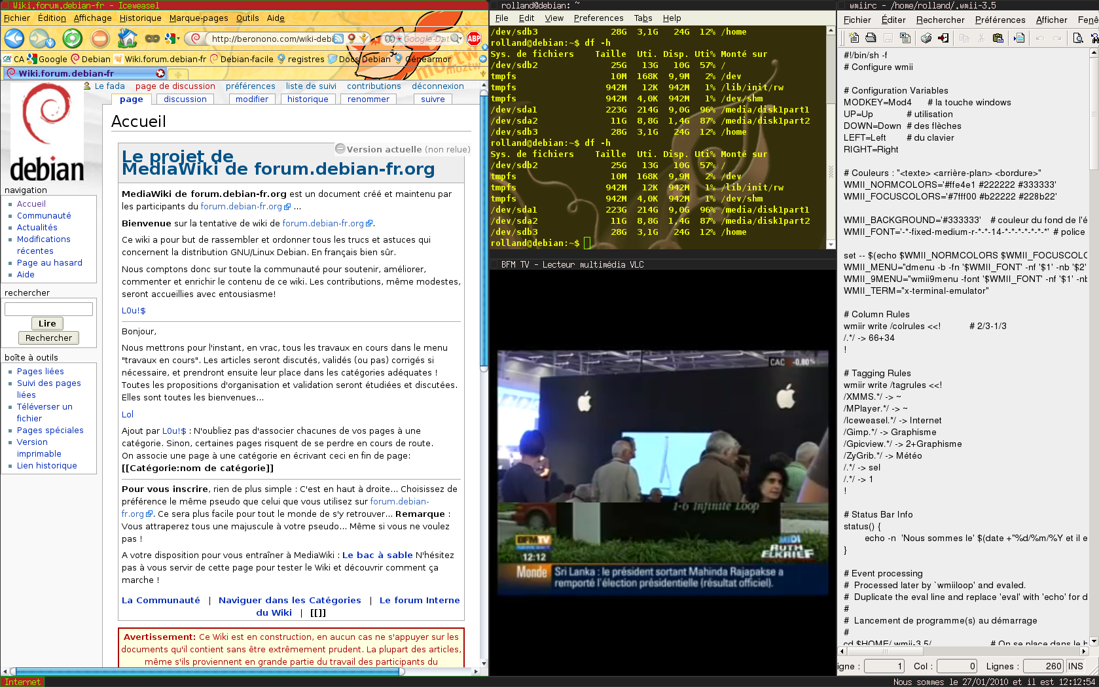
Task: Reload the page with green refresh icon
Action: point(72,39)
